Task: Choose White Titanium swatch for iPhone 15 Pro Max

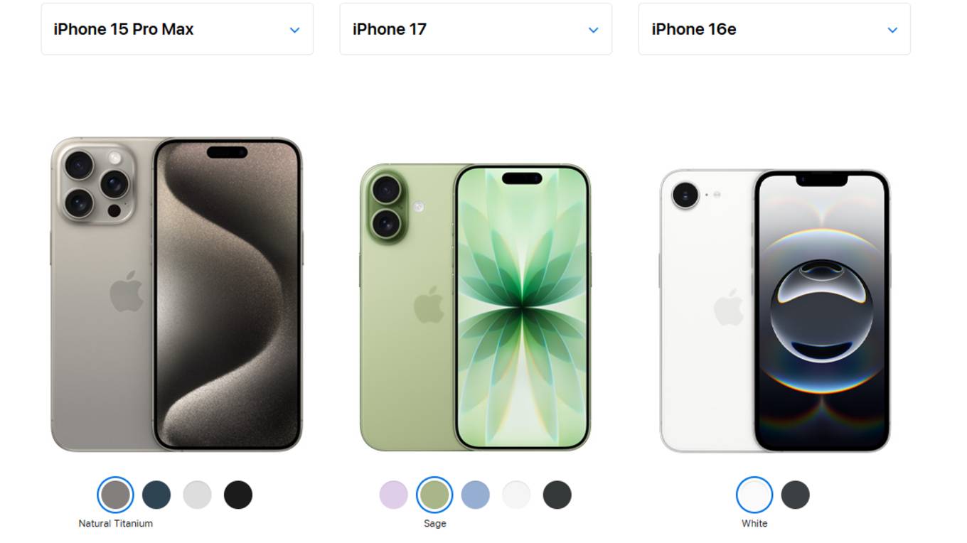Action: click(197, 495)
